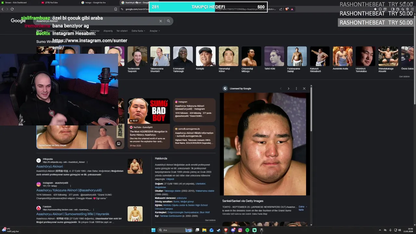Expand the Daha fazla dropdown
Viewport: 416px width, 234px height.
(138, 31)
